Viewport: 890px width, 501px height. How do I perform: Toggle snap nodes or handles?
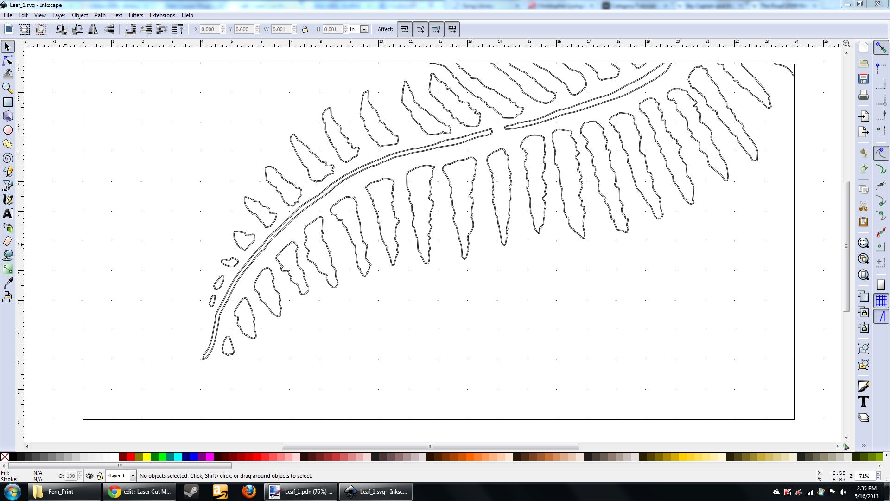click(x=881, y=153)
